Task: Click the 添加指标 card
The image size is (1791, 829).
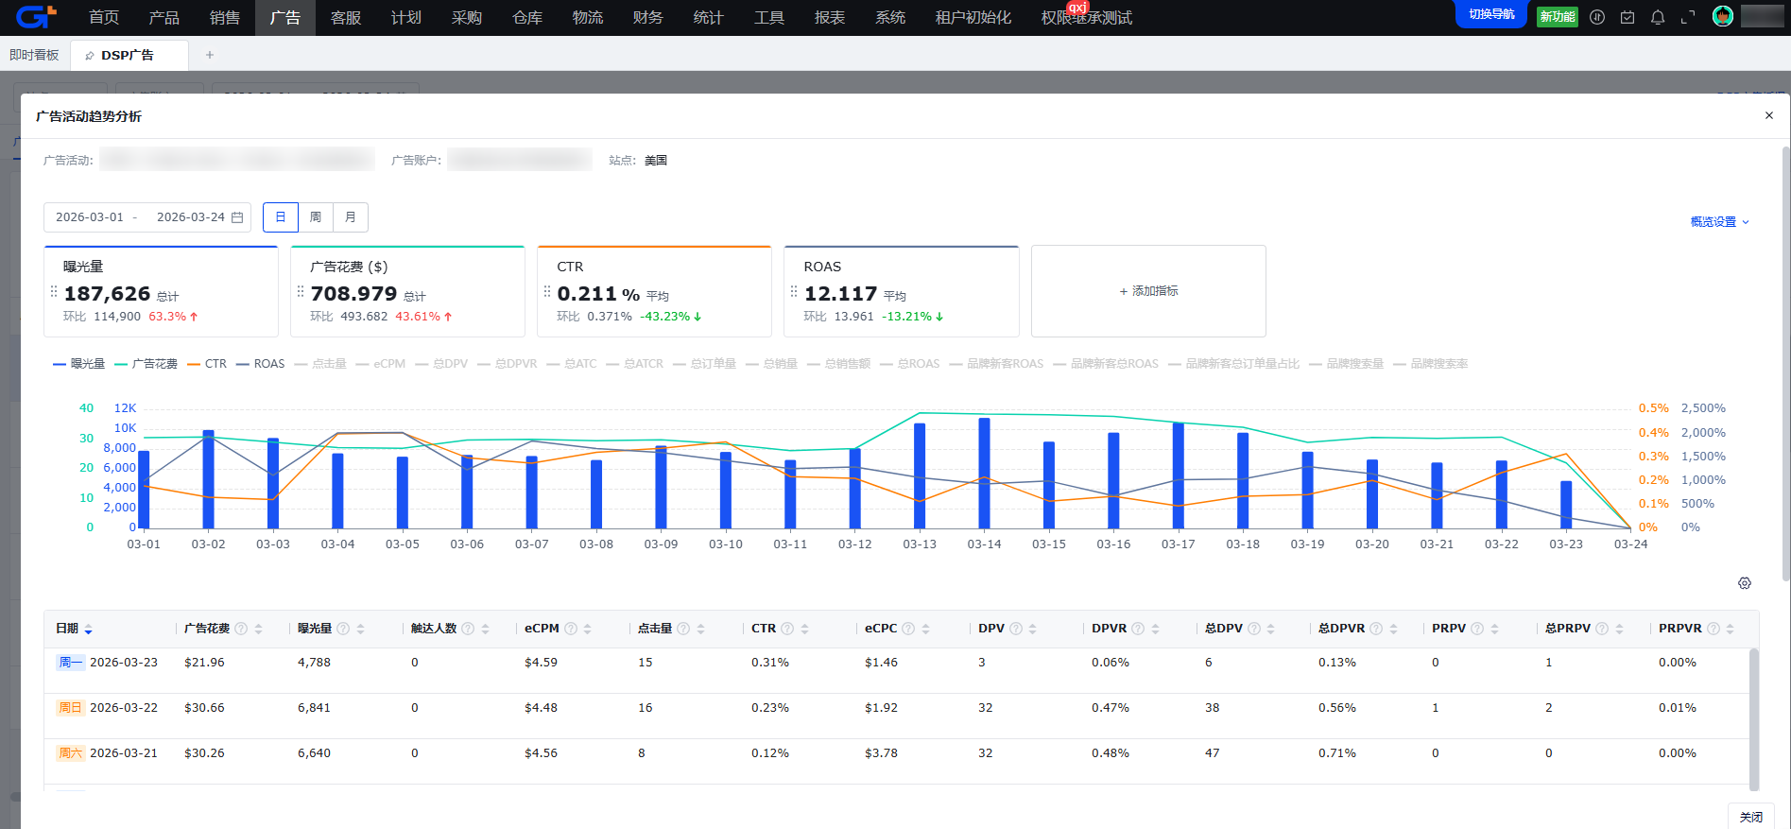Action: click(x=1147, y=291)
